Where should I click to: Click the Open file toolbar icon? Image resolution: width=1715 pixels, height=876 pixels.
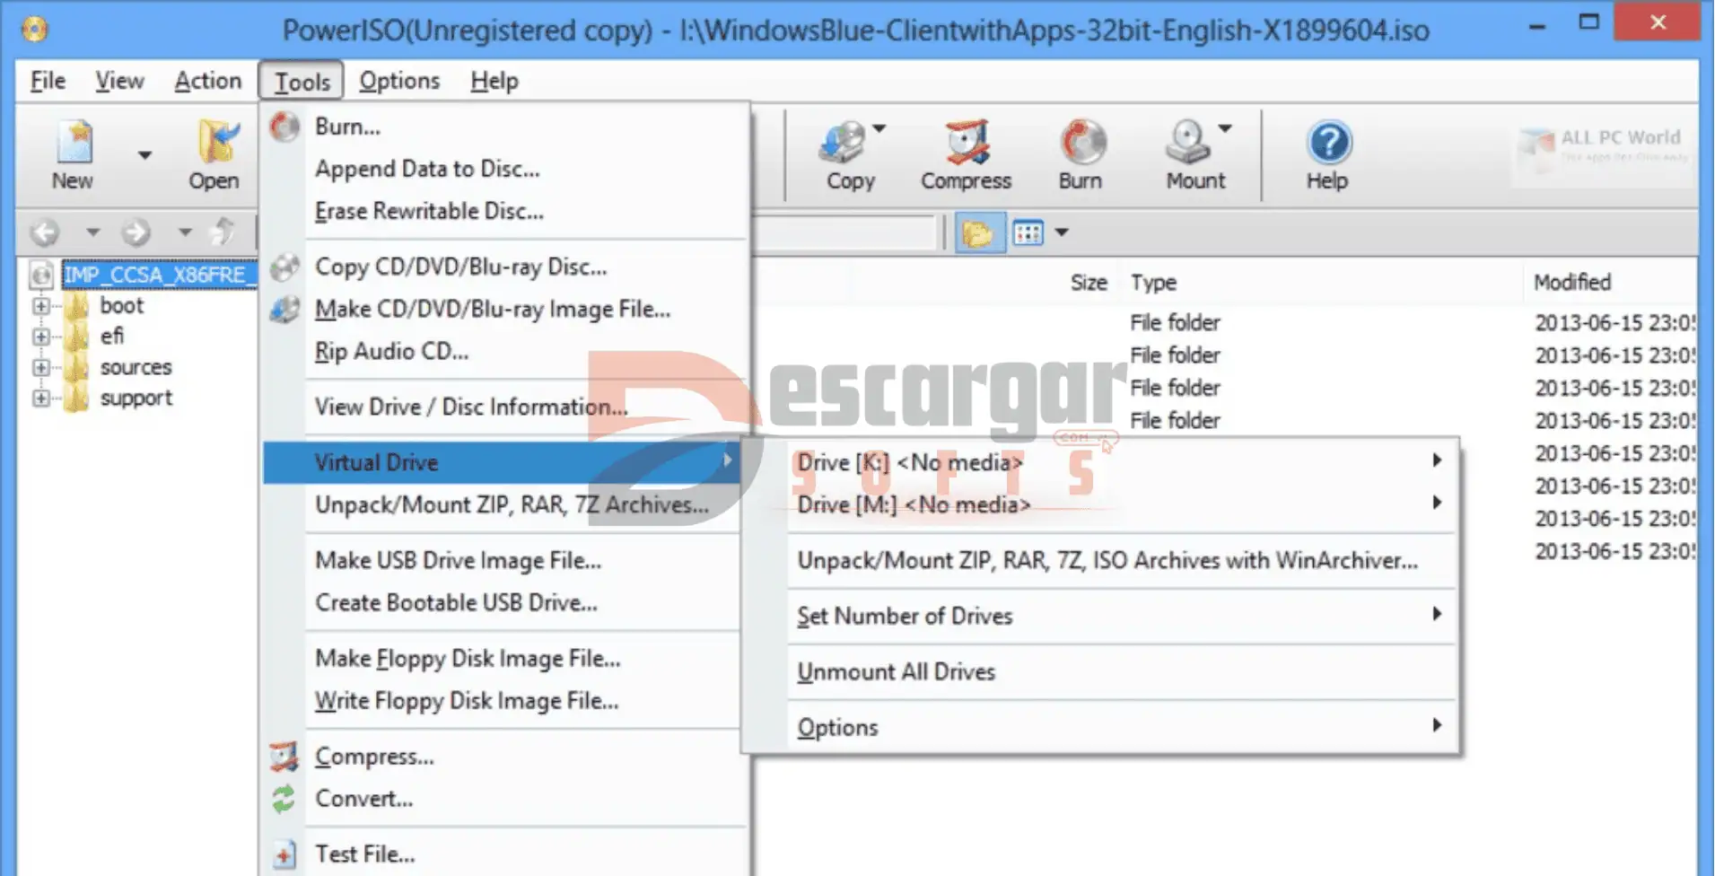point(215,144)
